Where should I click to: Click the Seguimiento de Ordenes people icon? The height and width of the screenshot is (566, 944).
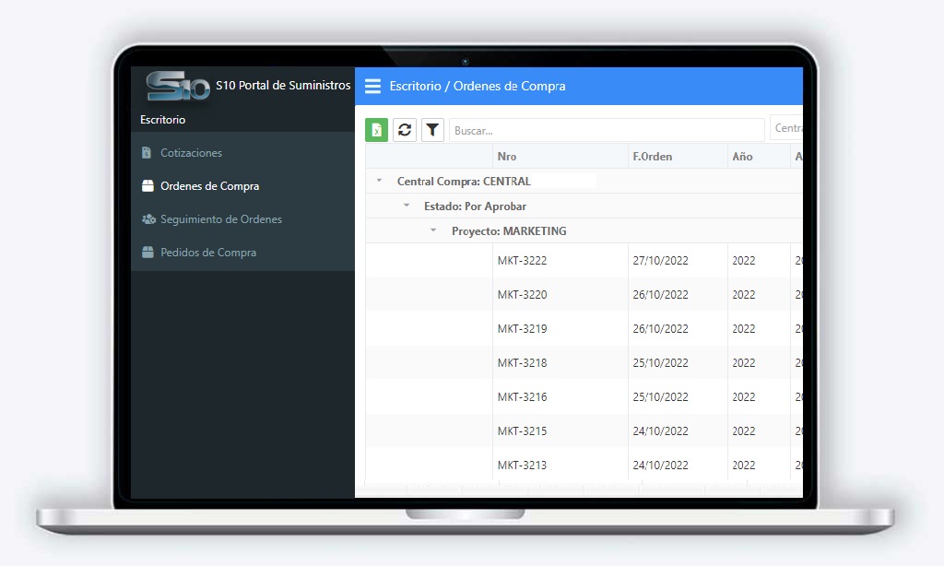pos(148,219)
